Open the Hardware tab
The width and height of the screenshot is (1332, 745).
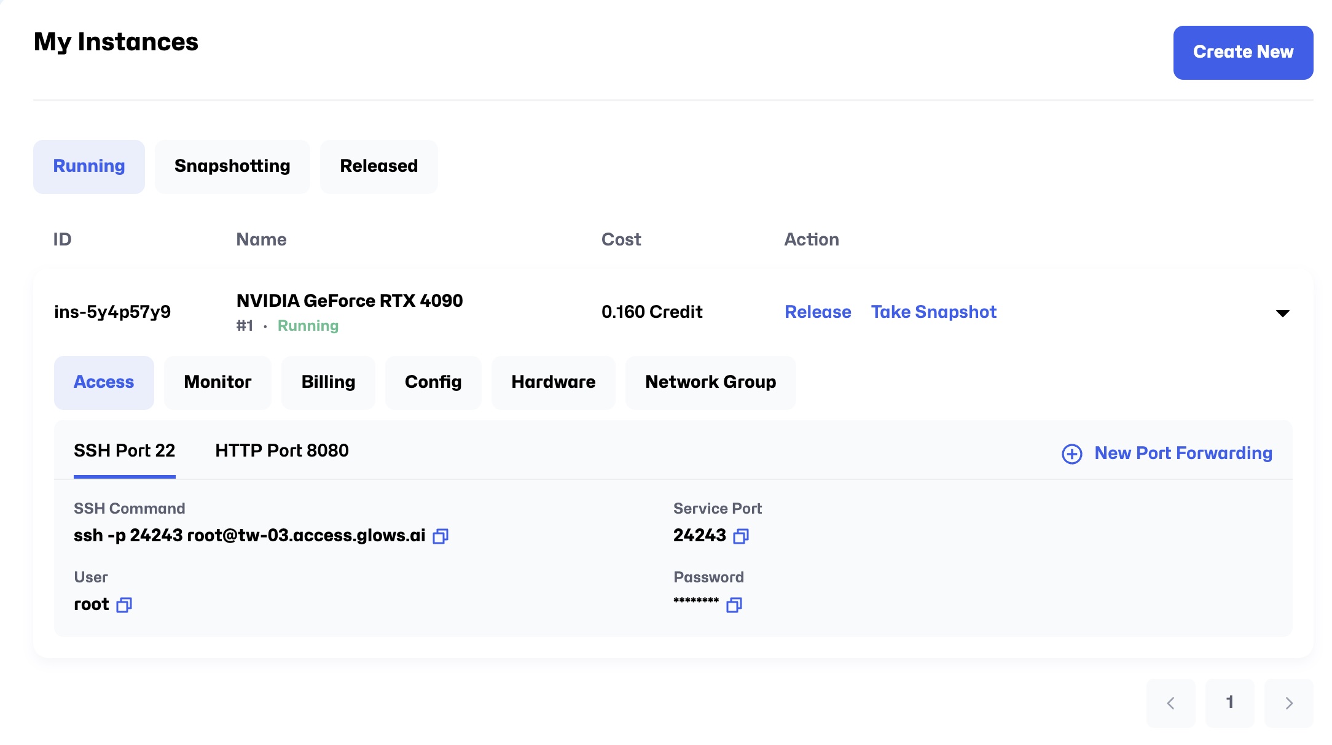553,382
